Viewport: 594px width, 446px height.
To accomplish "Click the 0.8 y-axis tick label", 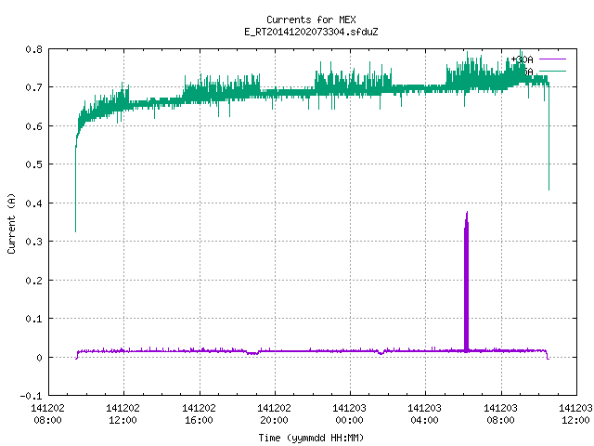I will [x=33, y=49].
